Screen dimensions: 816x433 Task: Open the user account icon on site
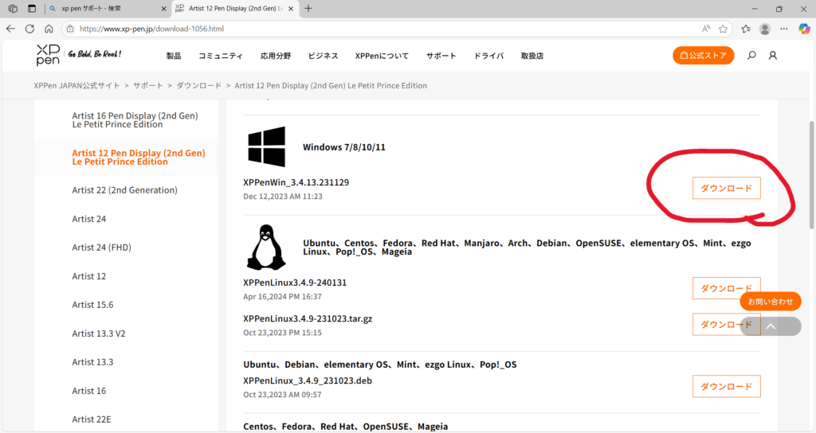(x=773, y=55)
